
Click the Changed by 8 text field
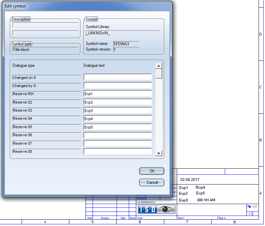coord(118,85)
